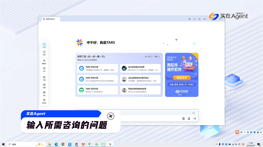Open the 亚马逊流量分析助理 card
Screen dimensions: 263x147
(140, 68)
